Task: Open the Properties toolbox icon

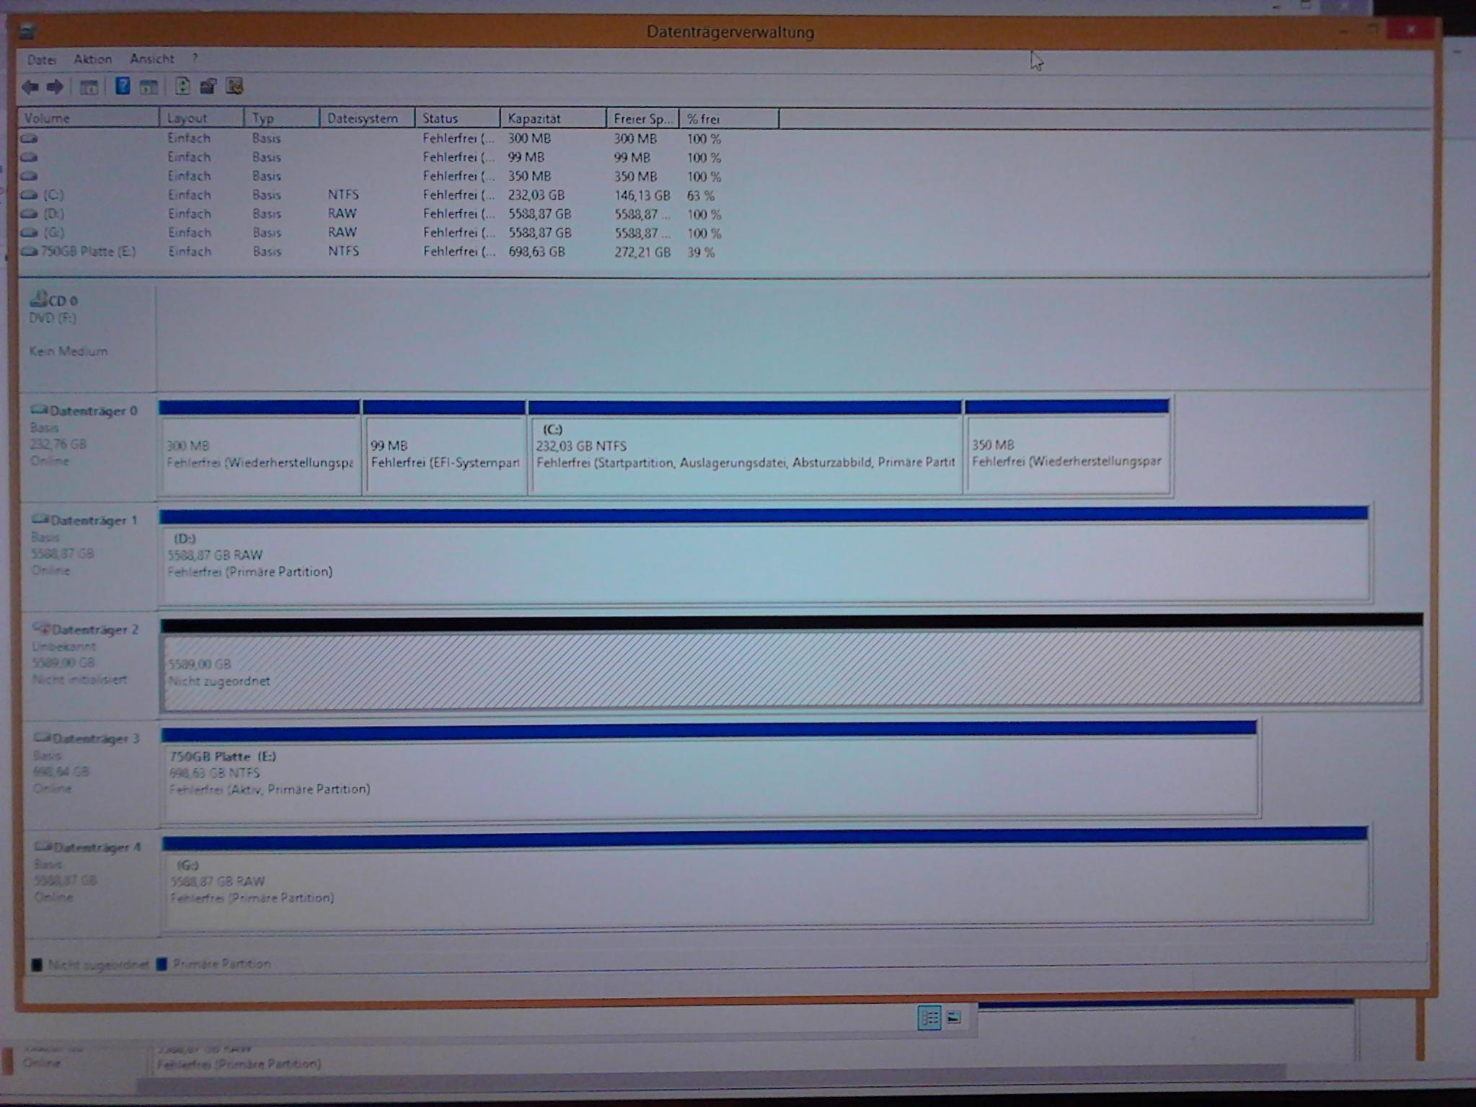Action: pyautogui.click(x=208, y=87)
